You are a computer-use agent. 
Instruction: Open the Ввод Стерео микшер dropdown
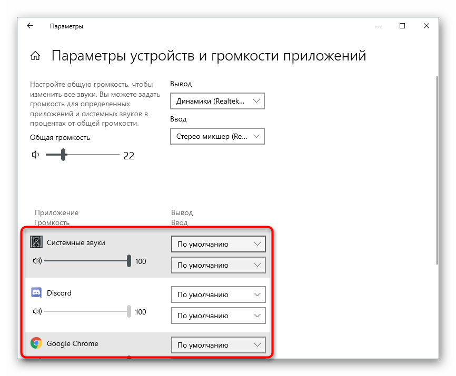click(217, 136)
